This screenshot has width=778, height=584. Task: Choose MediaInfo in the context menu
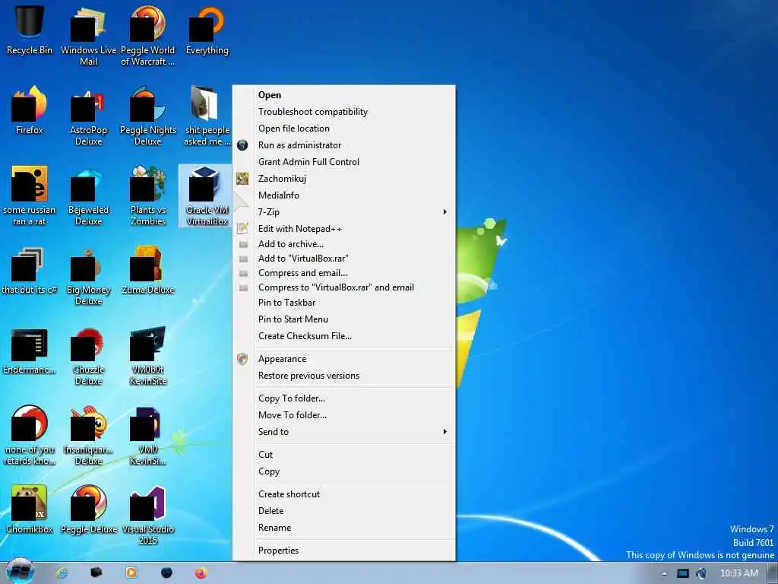[x=344, y=195]
